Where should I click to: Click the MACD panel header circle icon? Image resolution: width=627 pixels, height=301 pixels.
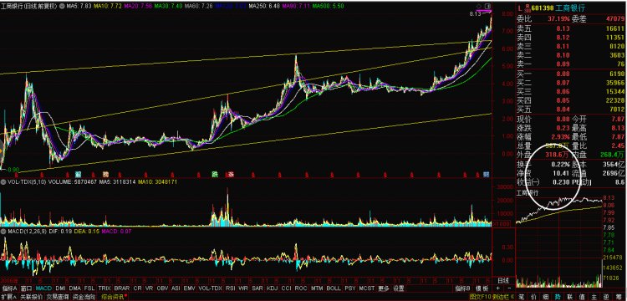tap(3, 231)
